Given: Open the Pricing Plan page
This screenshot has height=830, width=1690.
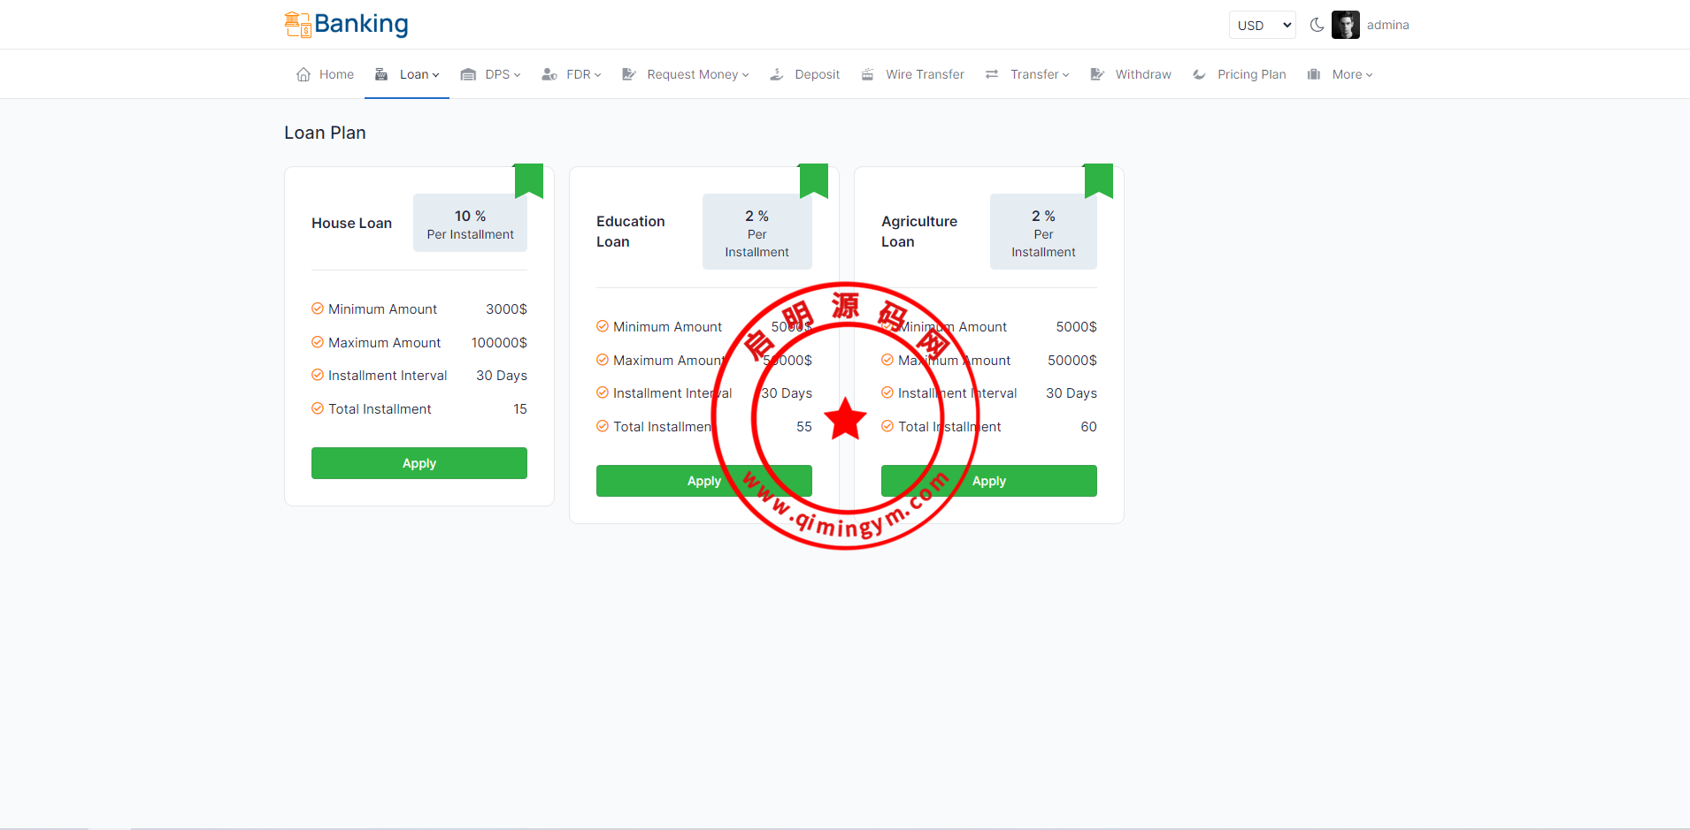Looking at the screenshot, I should pyautogui.click(x=1250, y=74).
